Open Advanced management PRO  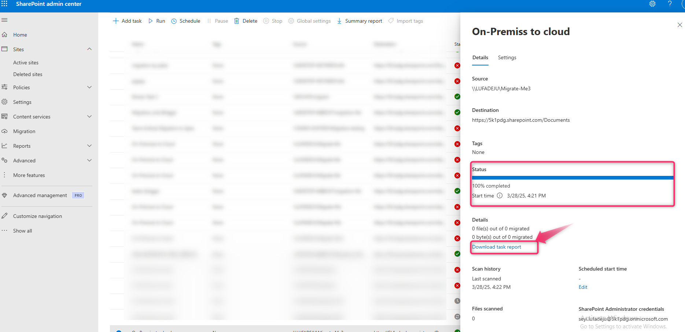pyautogui.click(x=48, y=195)
